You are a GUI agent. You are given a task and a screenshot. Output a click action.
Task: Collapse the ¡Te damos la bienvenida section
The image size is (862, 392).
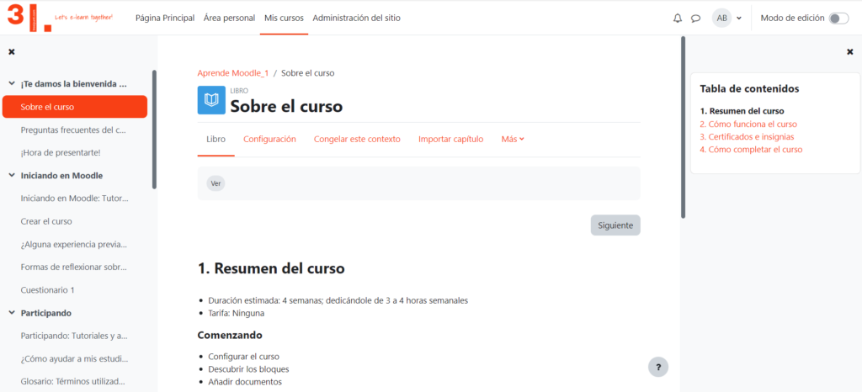[12, 84]
